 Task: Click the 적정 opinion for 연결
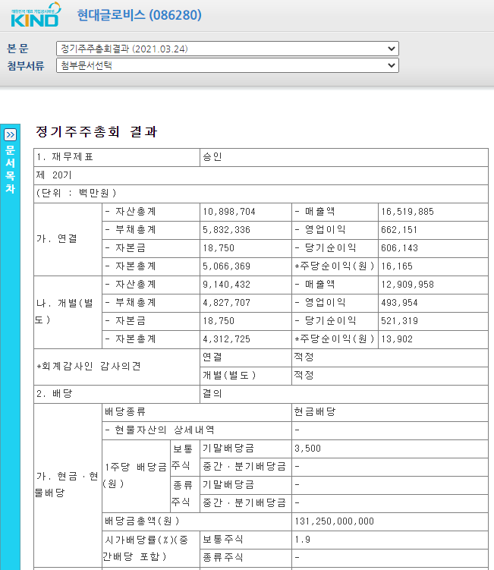coord(390,357)
